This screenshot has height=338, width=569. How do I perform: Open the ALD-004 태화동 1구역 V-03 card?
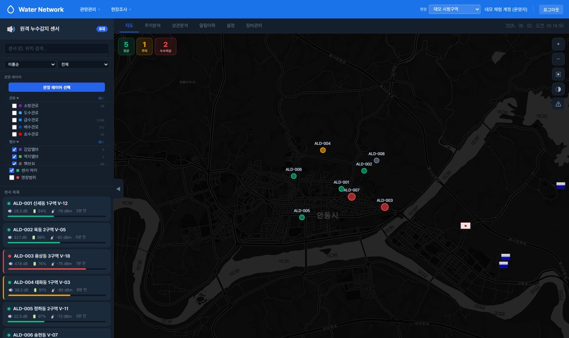(57, 287)
